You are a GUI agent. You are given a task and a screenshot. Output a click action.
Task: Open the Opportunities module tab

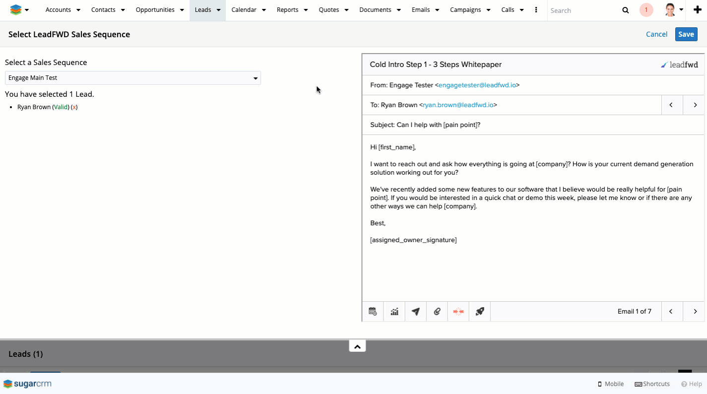tap(155, 10)
